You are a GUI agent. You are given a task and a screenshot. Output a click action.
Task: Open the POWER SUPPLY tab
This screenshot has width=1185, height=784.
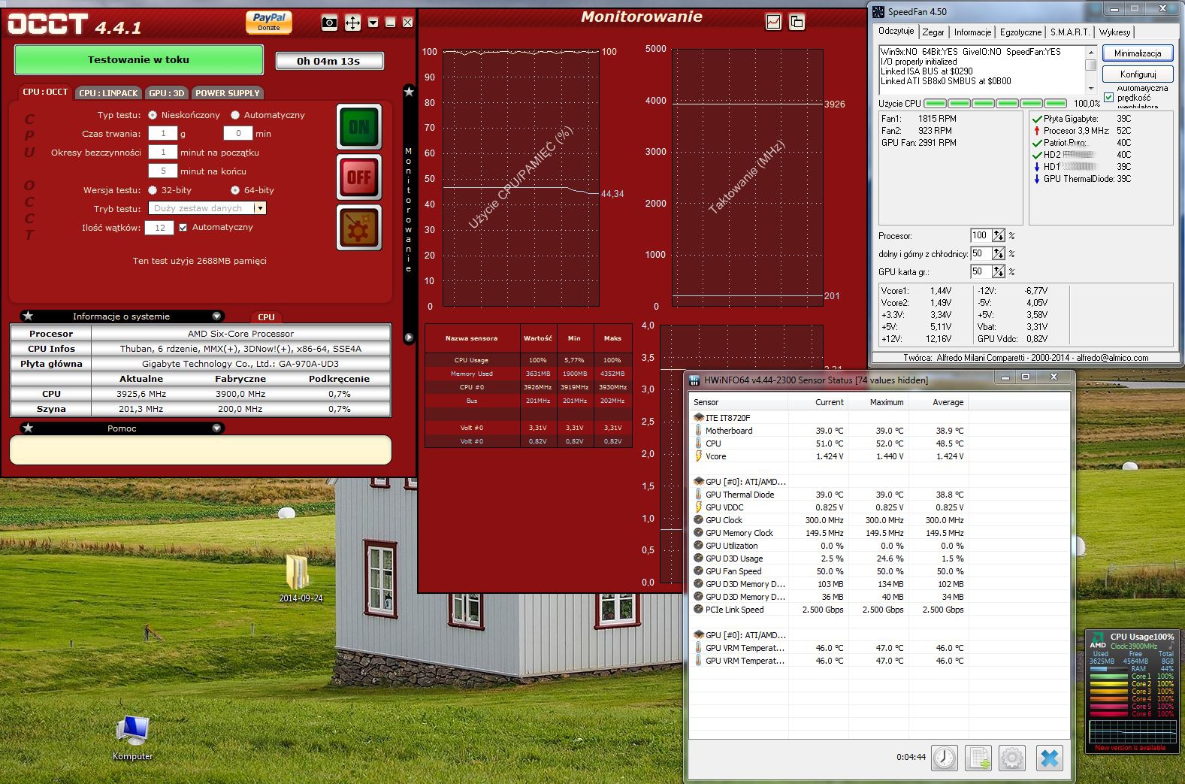[x=228, y=93]
